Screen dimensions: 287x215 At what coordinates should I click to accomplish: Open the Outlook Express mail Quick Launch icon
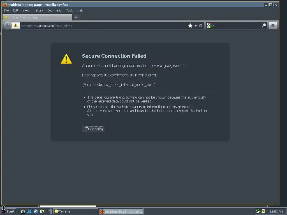(x=36, y=211)
